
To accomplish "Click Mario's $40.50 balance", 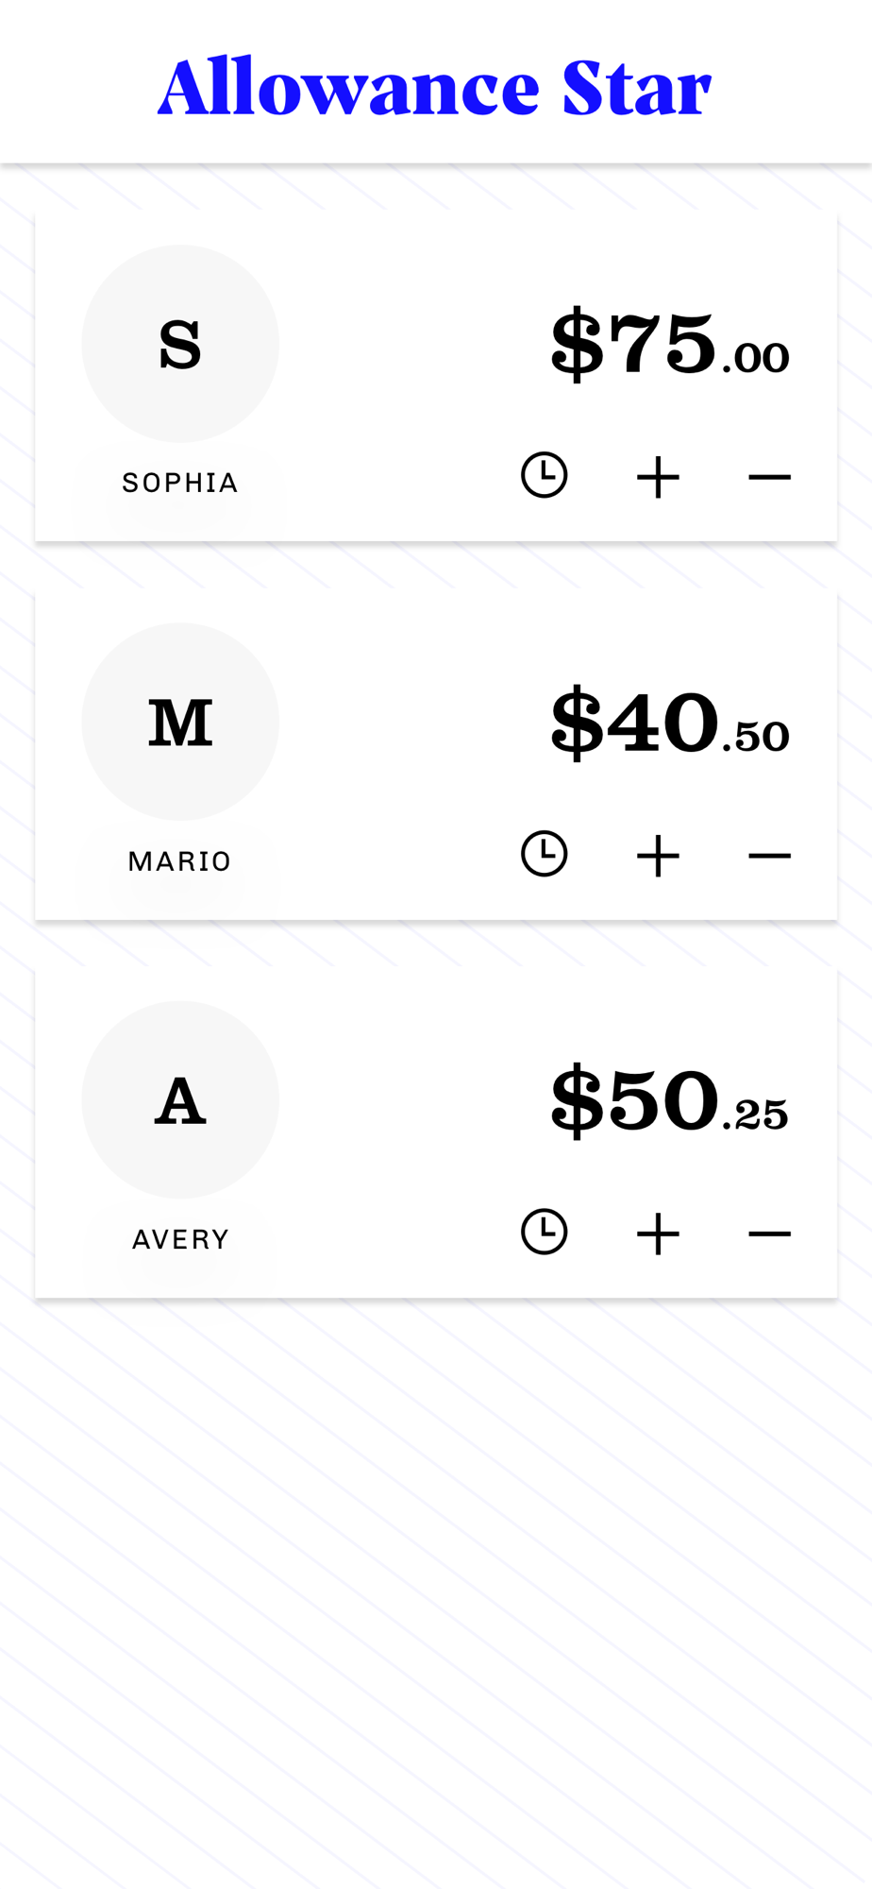I will point(670,723).
